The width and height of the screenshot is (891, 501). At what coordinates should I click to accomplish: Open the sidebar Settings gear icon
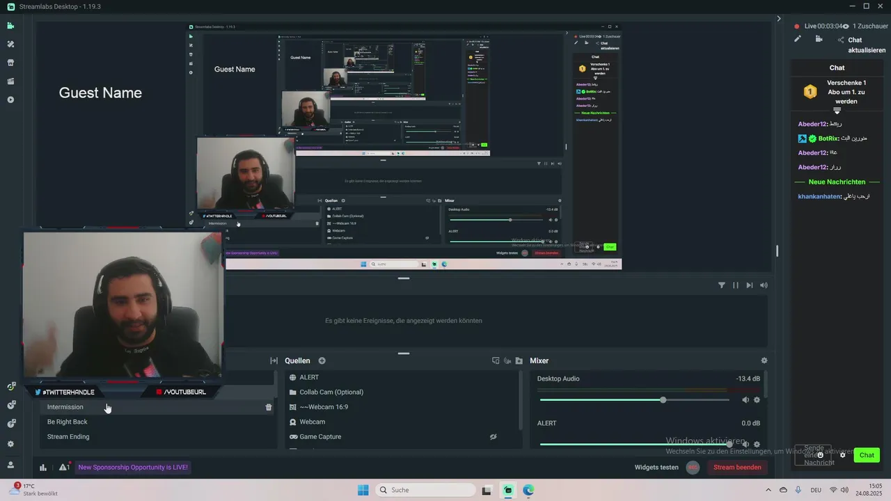click(10, 444)
